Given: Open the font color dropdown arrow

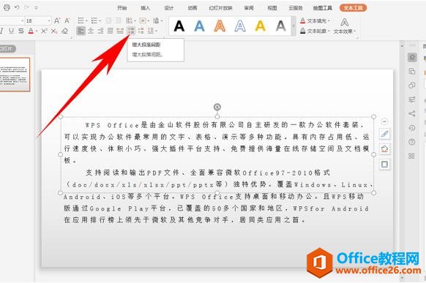Looking at the screenshot, I should point(37,31).
